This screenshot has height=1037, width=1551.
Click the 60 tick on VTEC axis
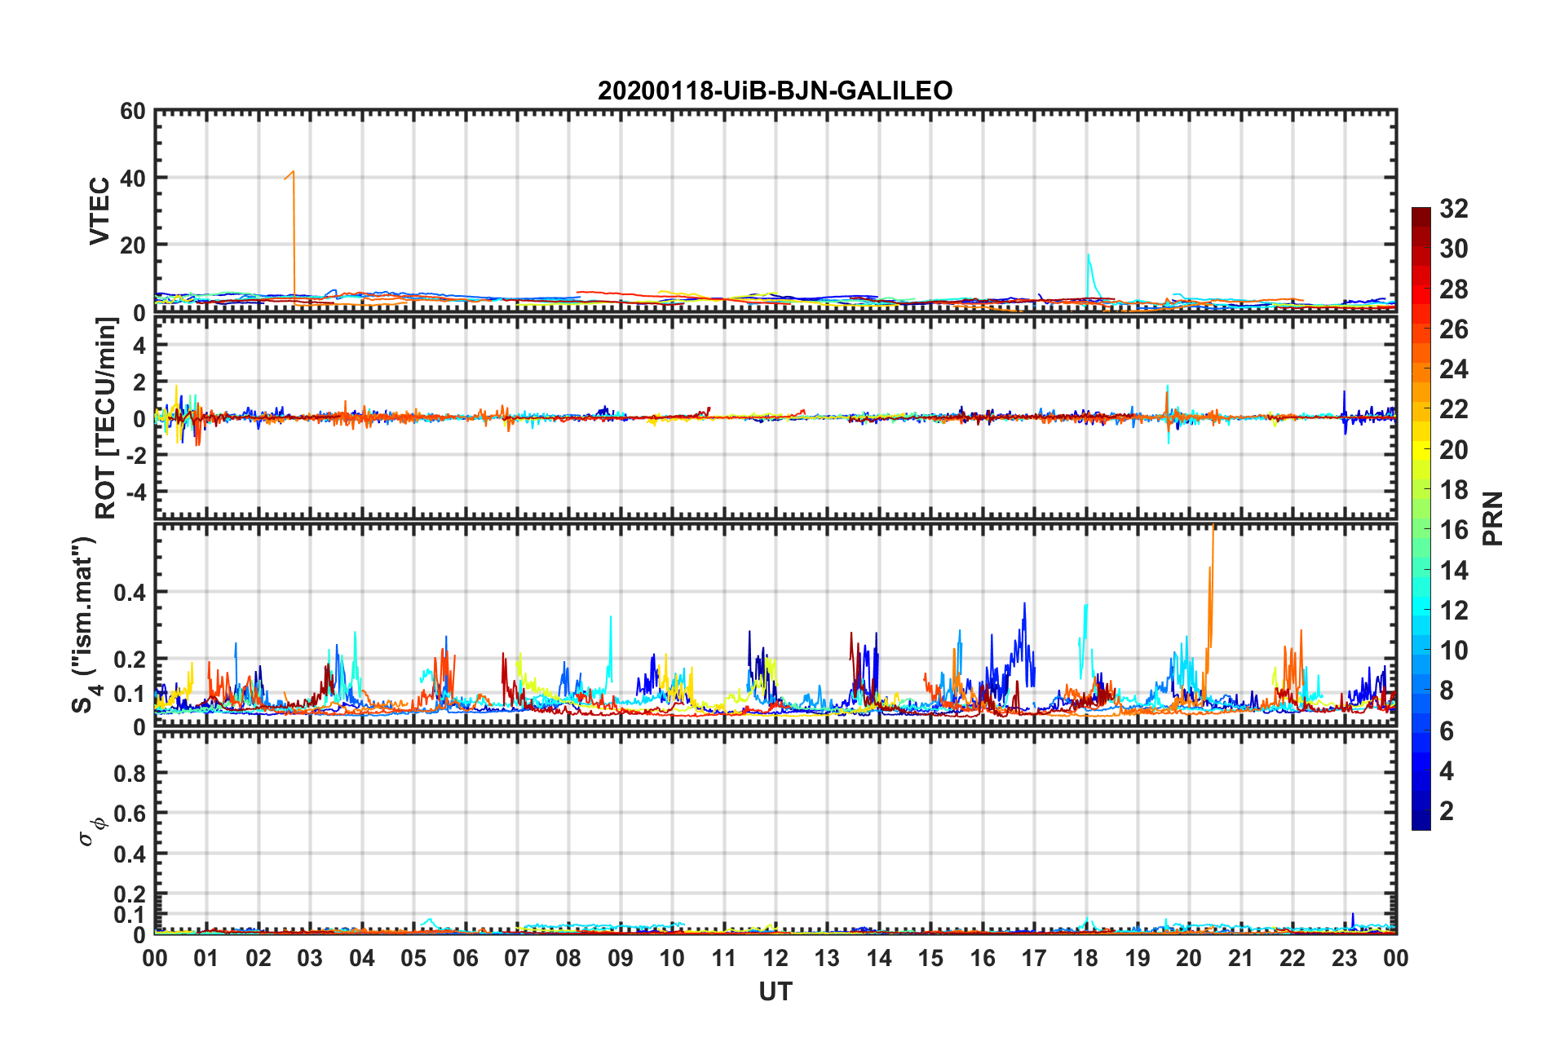click(x=133, y=112)
